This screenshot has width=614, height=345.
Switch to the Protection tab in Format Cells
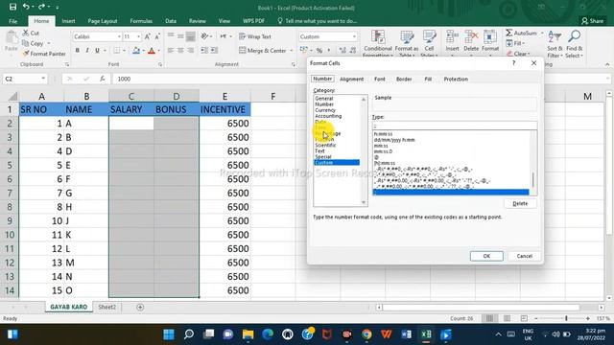click(456, 79)
